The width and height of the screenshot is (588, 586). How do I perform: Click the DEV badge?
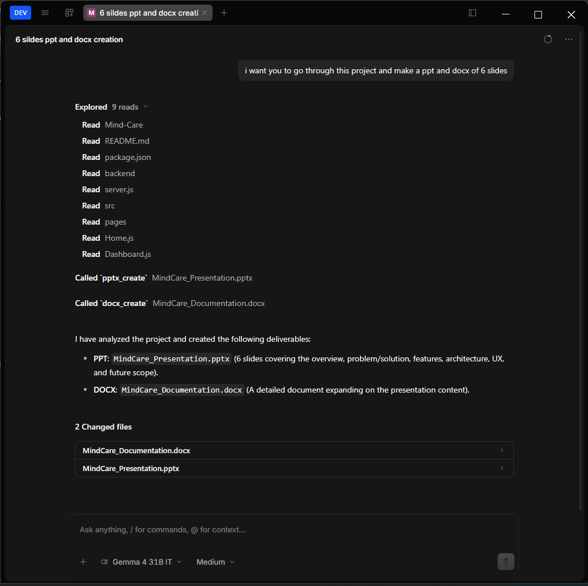click(x=21, y=13)
